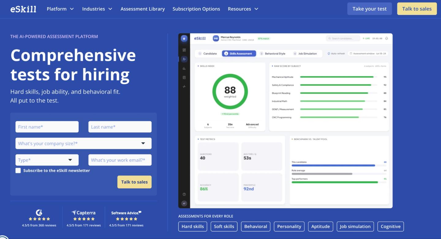Click the help icon at the sidebar bottom

pos(184,194)
